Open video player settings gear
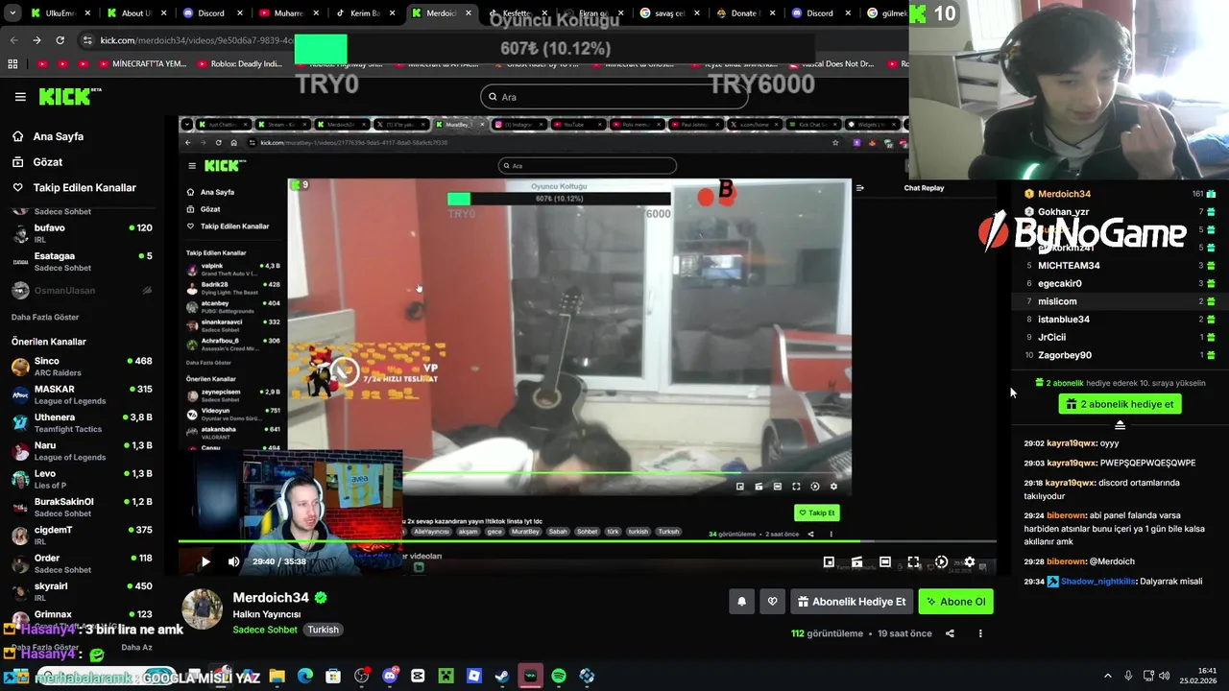The width and height of the screenshot is (1229, 691). (x=970, y=561)
